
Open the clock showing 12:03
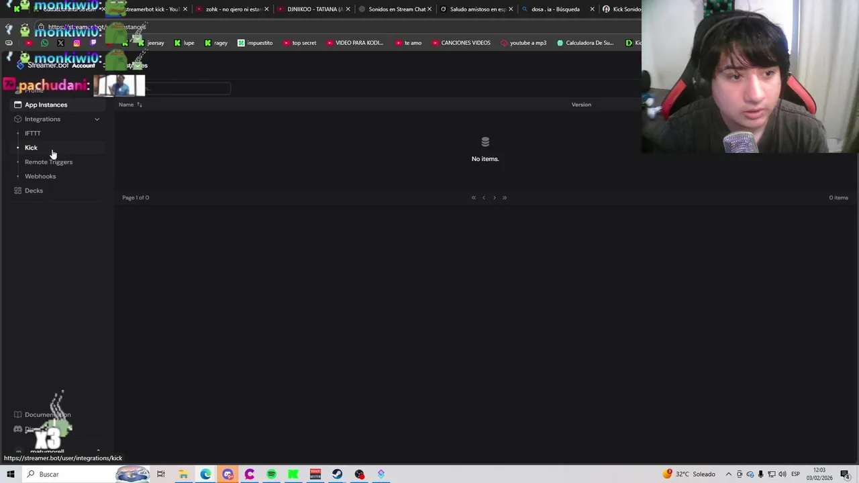click(819, 474)
